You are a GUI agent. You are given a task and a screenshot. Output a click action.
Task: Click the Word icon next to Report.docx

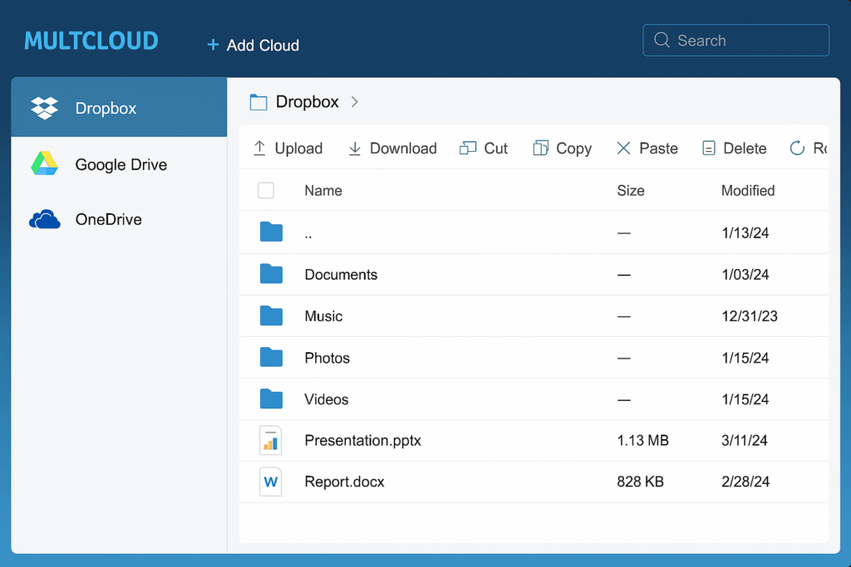pos(270,481)
